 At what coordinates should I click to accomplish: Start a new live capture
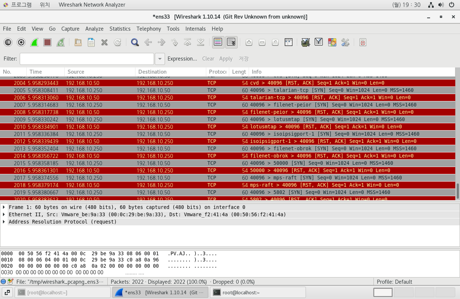coord(34,43)
